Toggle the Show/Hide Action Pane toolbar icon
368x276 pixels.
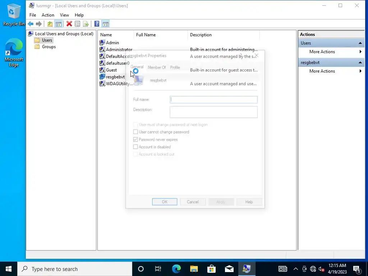[106, 24]
